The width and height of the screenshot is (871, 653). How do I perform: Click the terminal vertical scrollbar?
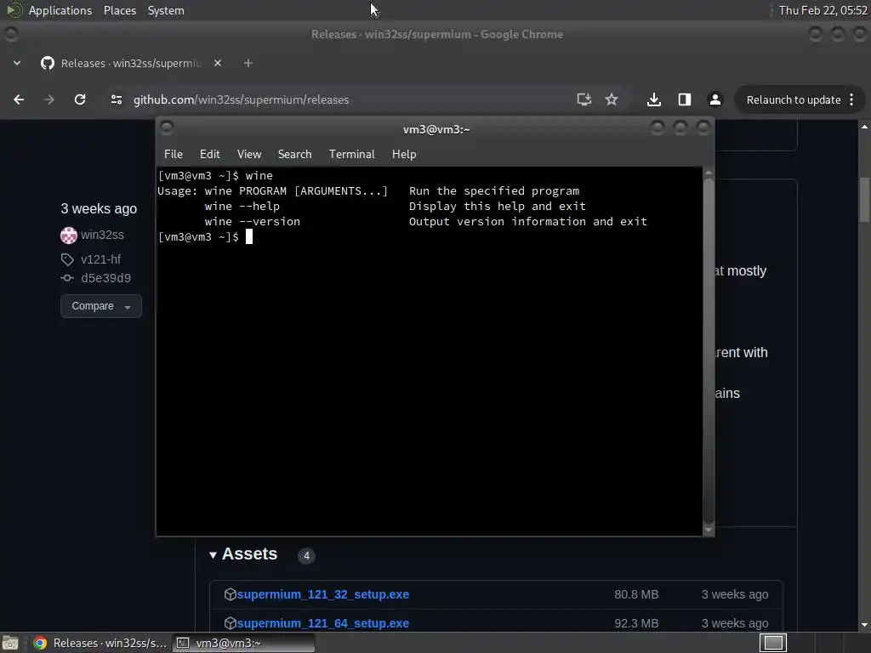tap(709, 349)
